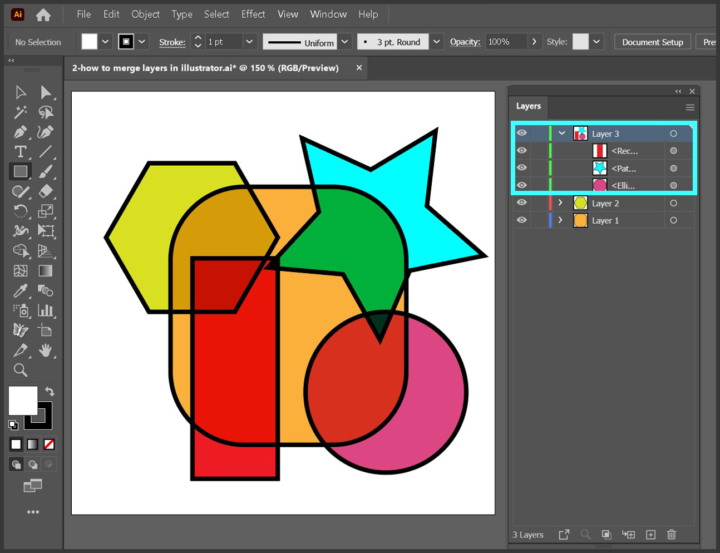This screenshot has height=553, width=720.
Task: Change the screen mode
Action: [33, 486]
